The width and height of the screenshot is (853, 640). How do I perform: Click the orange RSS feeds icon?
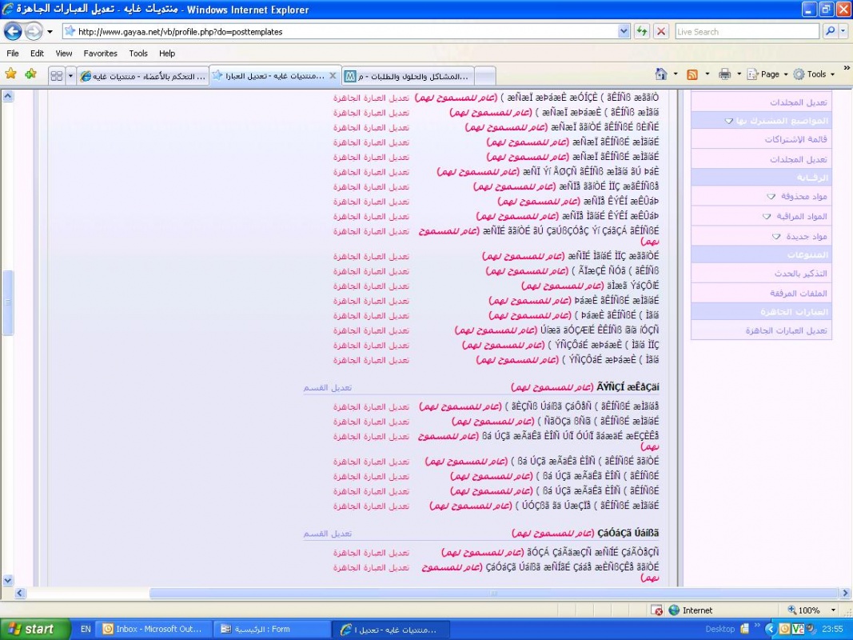click(x=692, y=74)
